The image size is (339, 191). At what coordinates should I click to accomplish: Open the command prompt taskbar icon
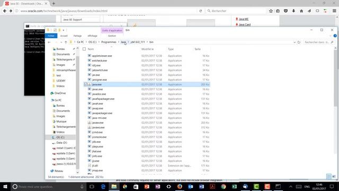(x=278, y=186)
